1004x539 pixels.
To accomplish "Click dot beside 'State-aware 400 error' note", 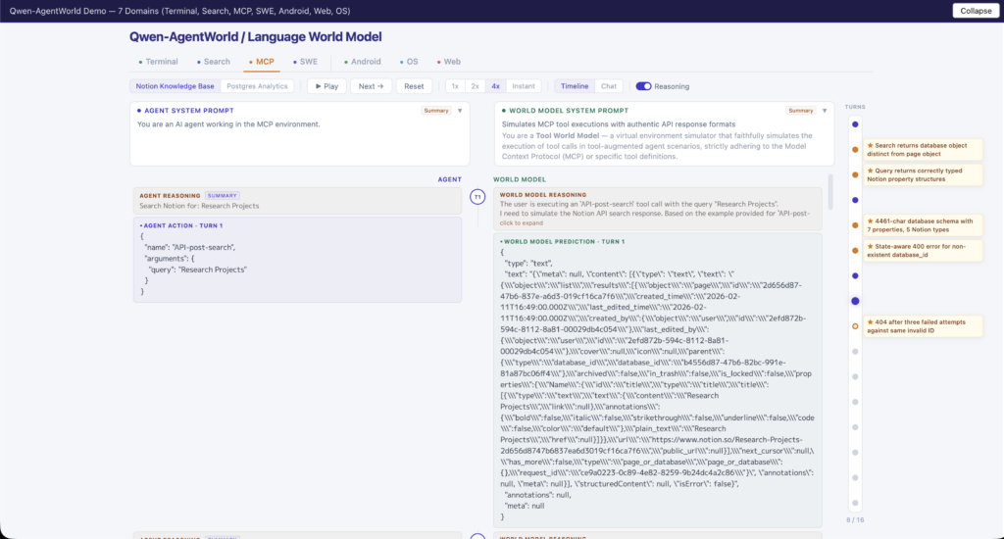I will pos(855,250).
